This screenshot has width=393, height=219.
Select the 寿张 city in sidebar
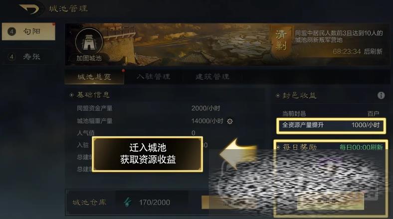click(28, 57)
